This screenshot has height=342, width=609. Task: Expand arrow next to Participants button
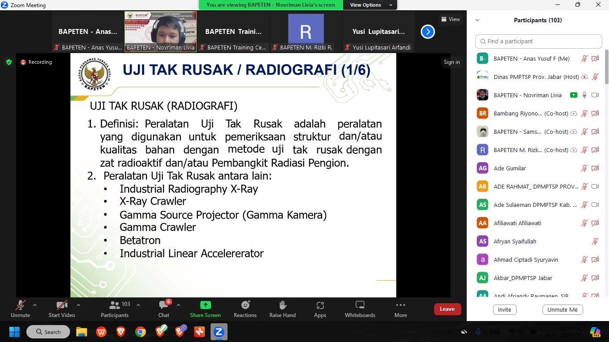[138, 305]
